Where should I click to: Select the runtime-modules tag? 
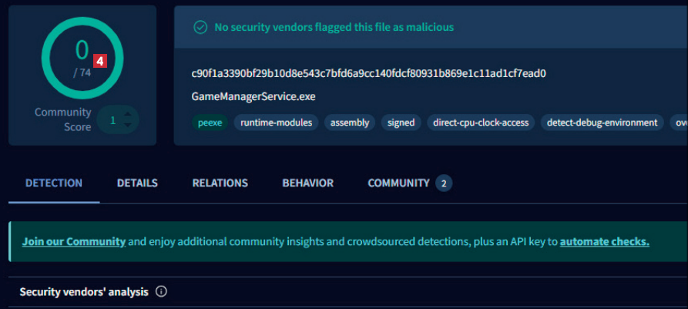[x=276, y=122]
